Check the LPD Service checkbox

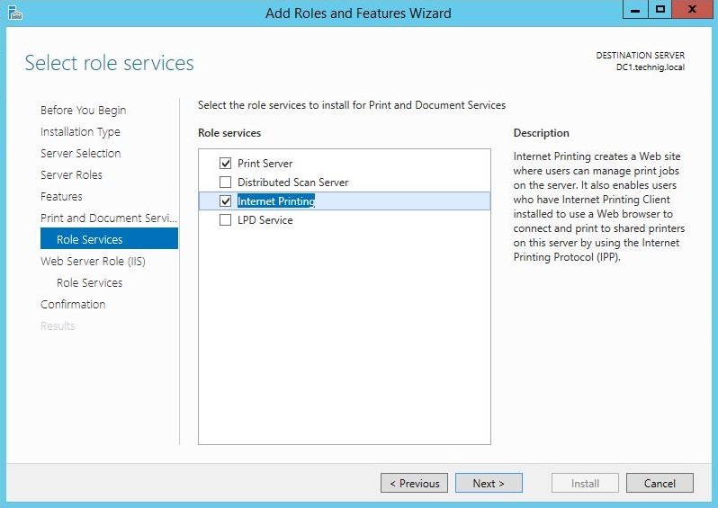[x=226, y=220]
